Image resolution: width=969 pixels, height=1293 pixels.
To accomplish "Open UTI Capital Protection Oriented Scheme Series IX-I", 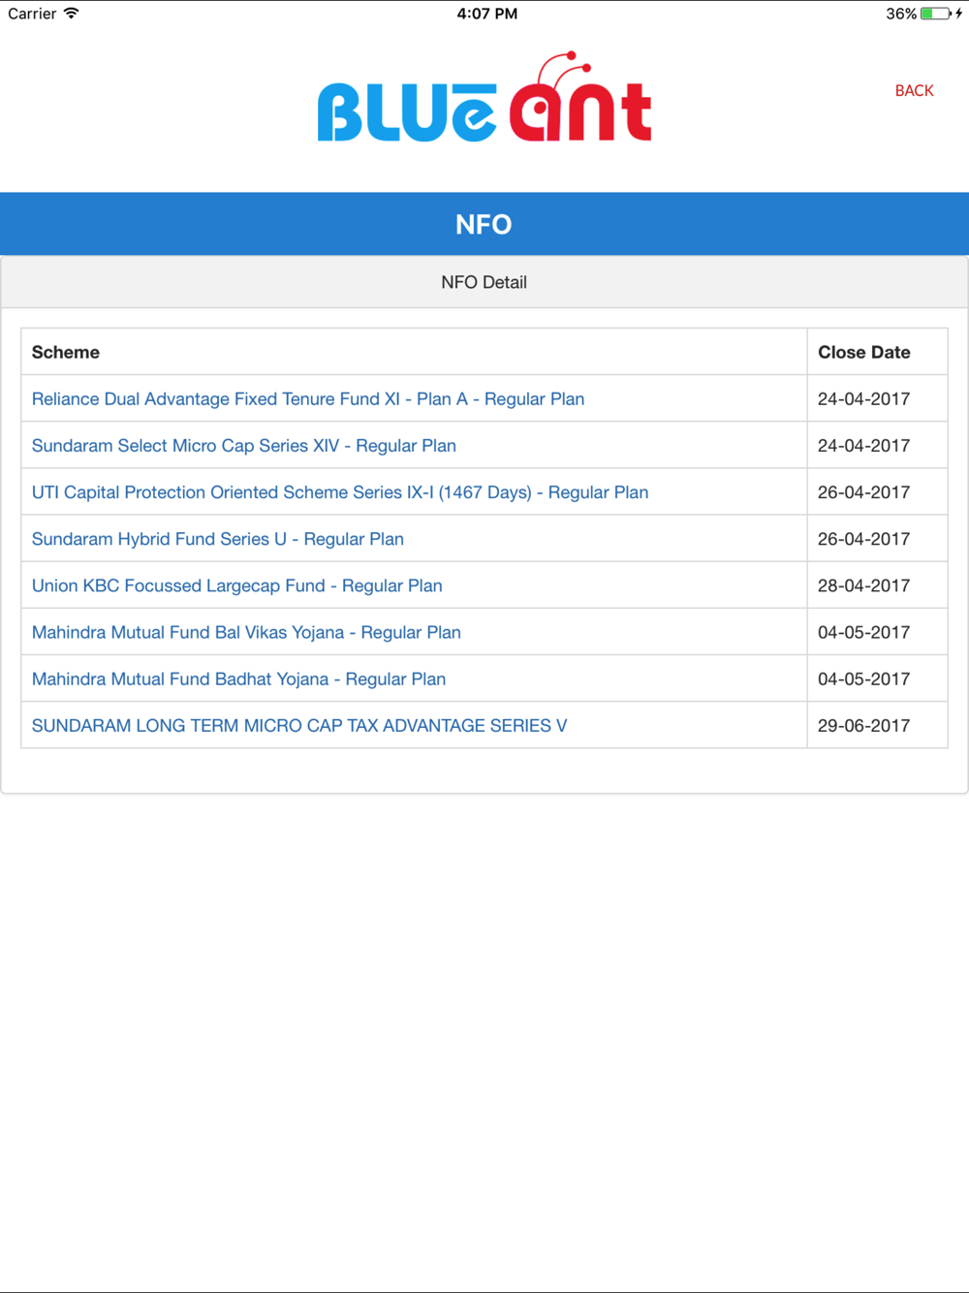I will (340, 491).
